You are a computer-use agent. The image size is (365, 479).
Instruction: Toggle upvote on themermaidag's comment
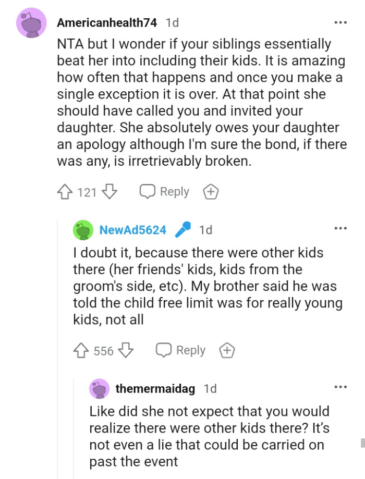98,477
